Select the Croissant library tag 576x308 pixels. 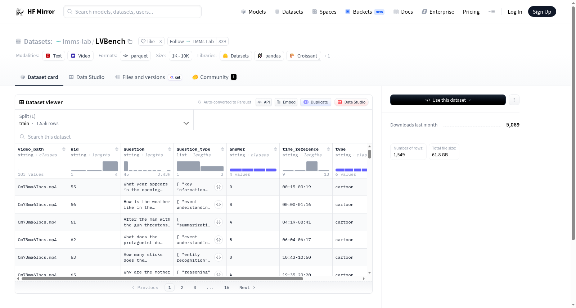pos(303,56)
